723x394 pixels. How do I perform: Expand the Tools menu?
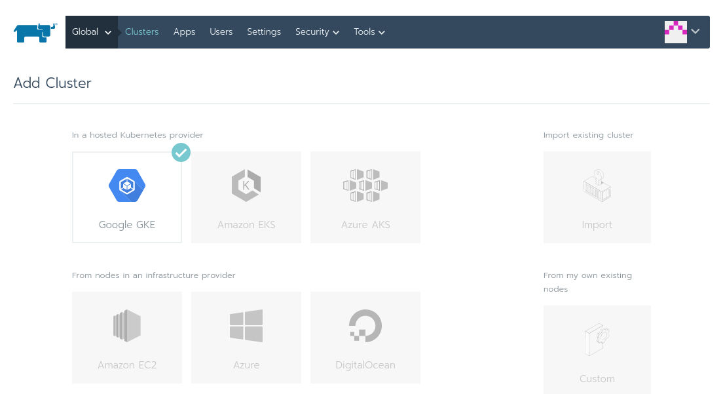click(369, 32)
